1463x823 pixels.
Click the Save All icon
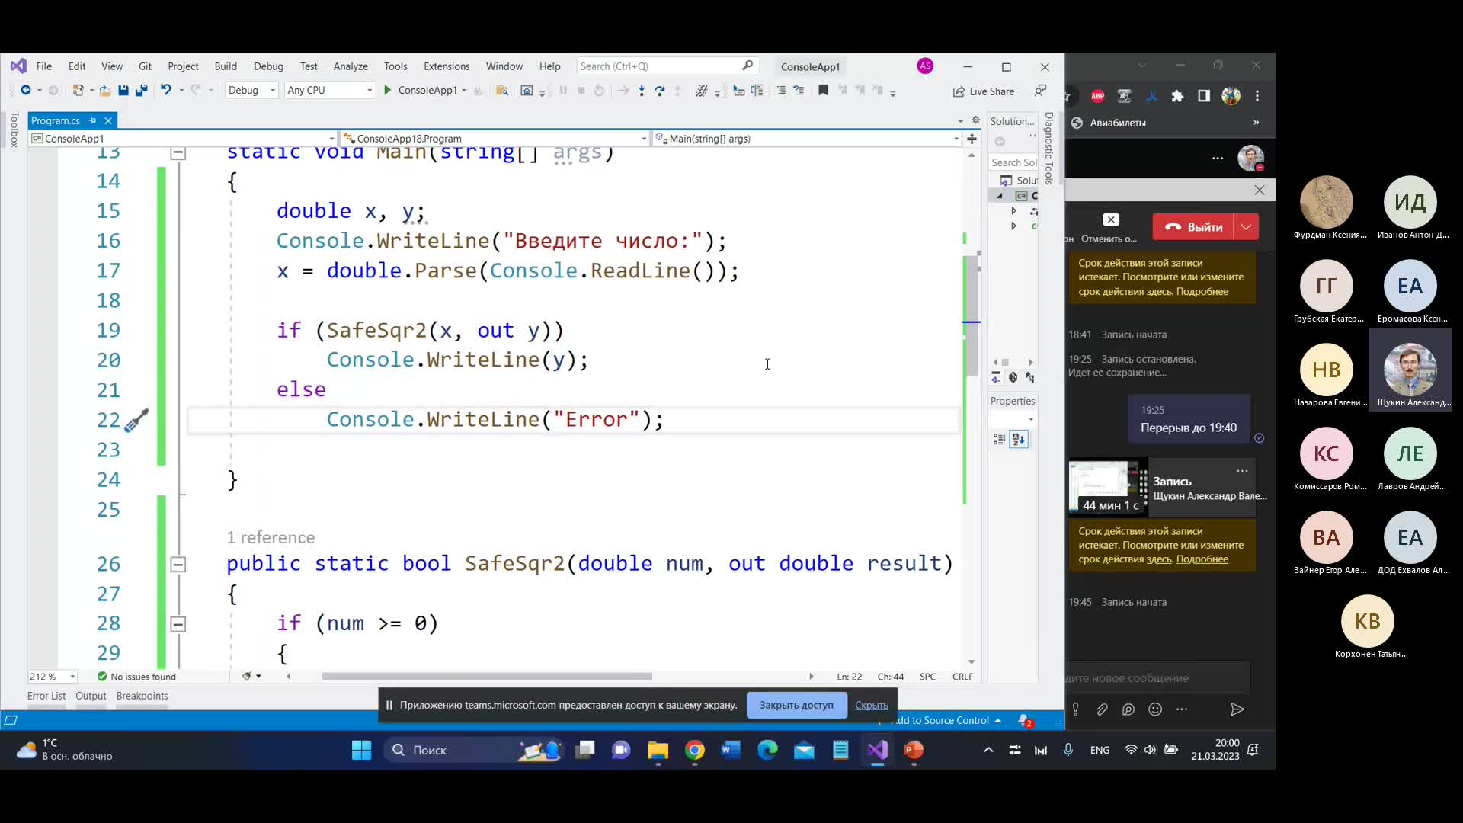coord(141,91)
